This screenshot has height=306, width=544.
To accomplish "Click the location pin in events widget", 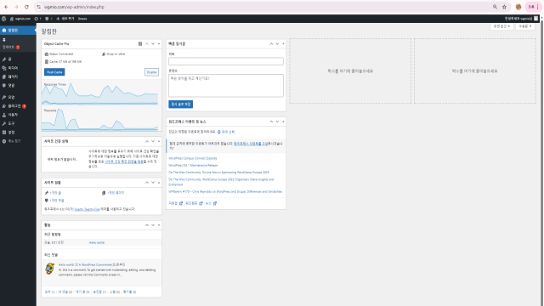I will click(219, 133).
